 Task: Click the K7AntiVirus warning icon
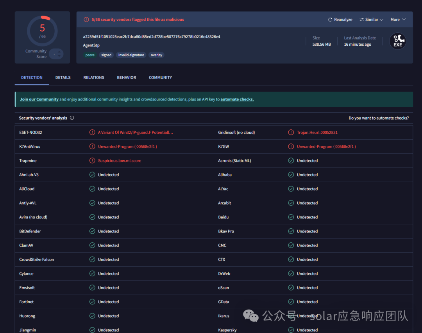coord(92,147)
